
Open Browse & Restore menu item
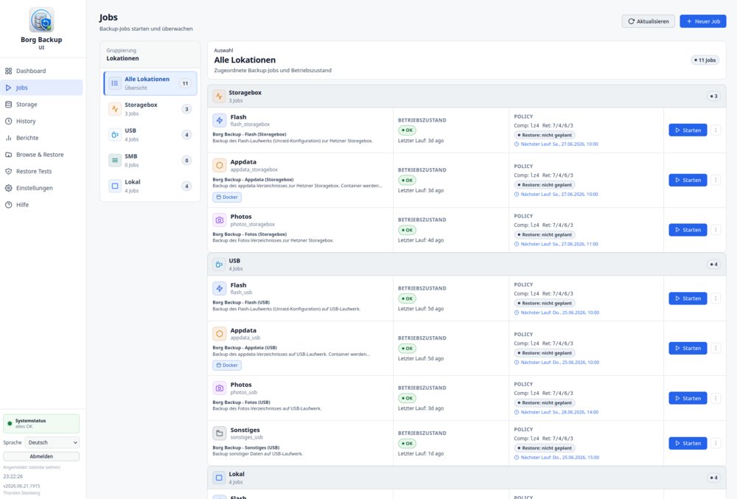point(41,155)
